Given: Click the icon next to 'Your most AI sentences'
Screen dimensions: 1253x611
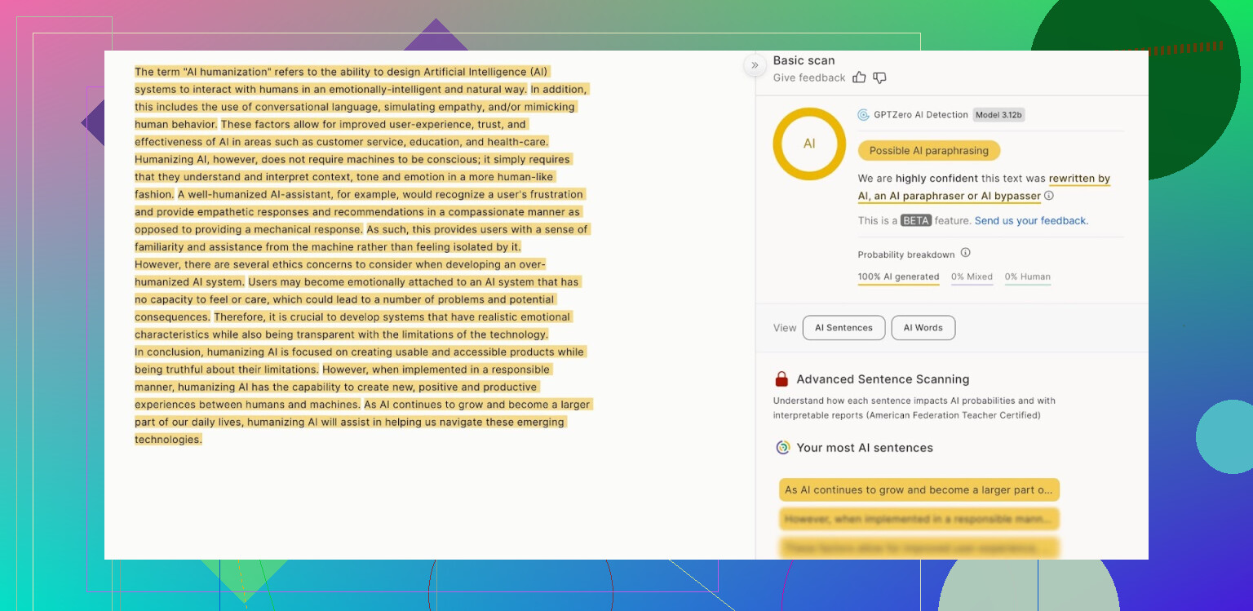Looking at the screenshot, I should point(782,447).
